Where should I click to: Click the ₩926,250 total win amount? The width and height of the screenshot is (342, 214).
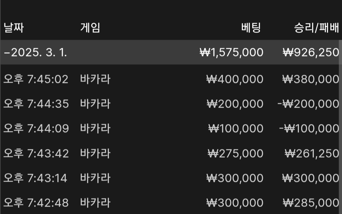311,52
